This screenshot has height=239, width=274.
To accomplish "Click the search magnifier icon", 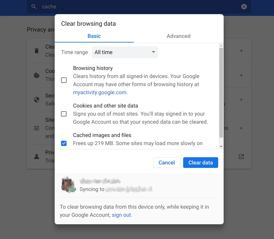I will (34, 6).
